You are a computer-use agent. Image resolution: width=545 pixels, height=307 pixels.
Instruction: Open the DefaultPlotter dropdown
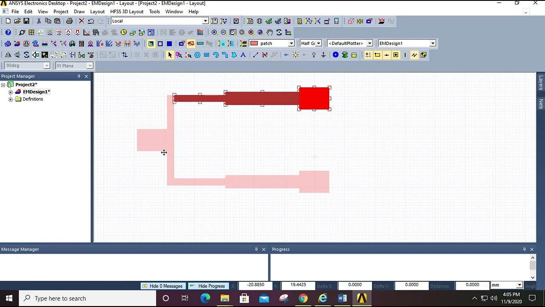(370, 43)
